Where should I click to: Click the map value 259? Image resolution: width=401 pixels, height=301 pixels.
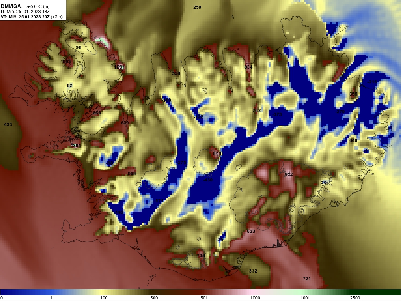click(x=197, y=7)
